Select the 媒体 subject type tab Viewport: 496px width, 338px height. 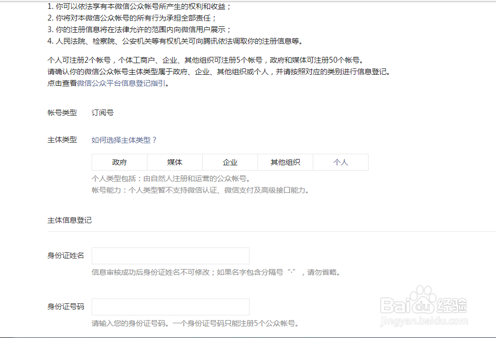coord(175,162)
